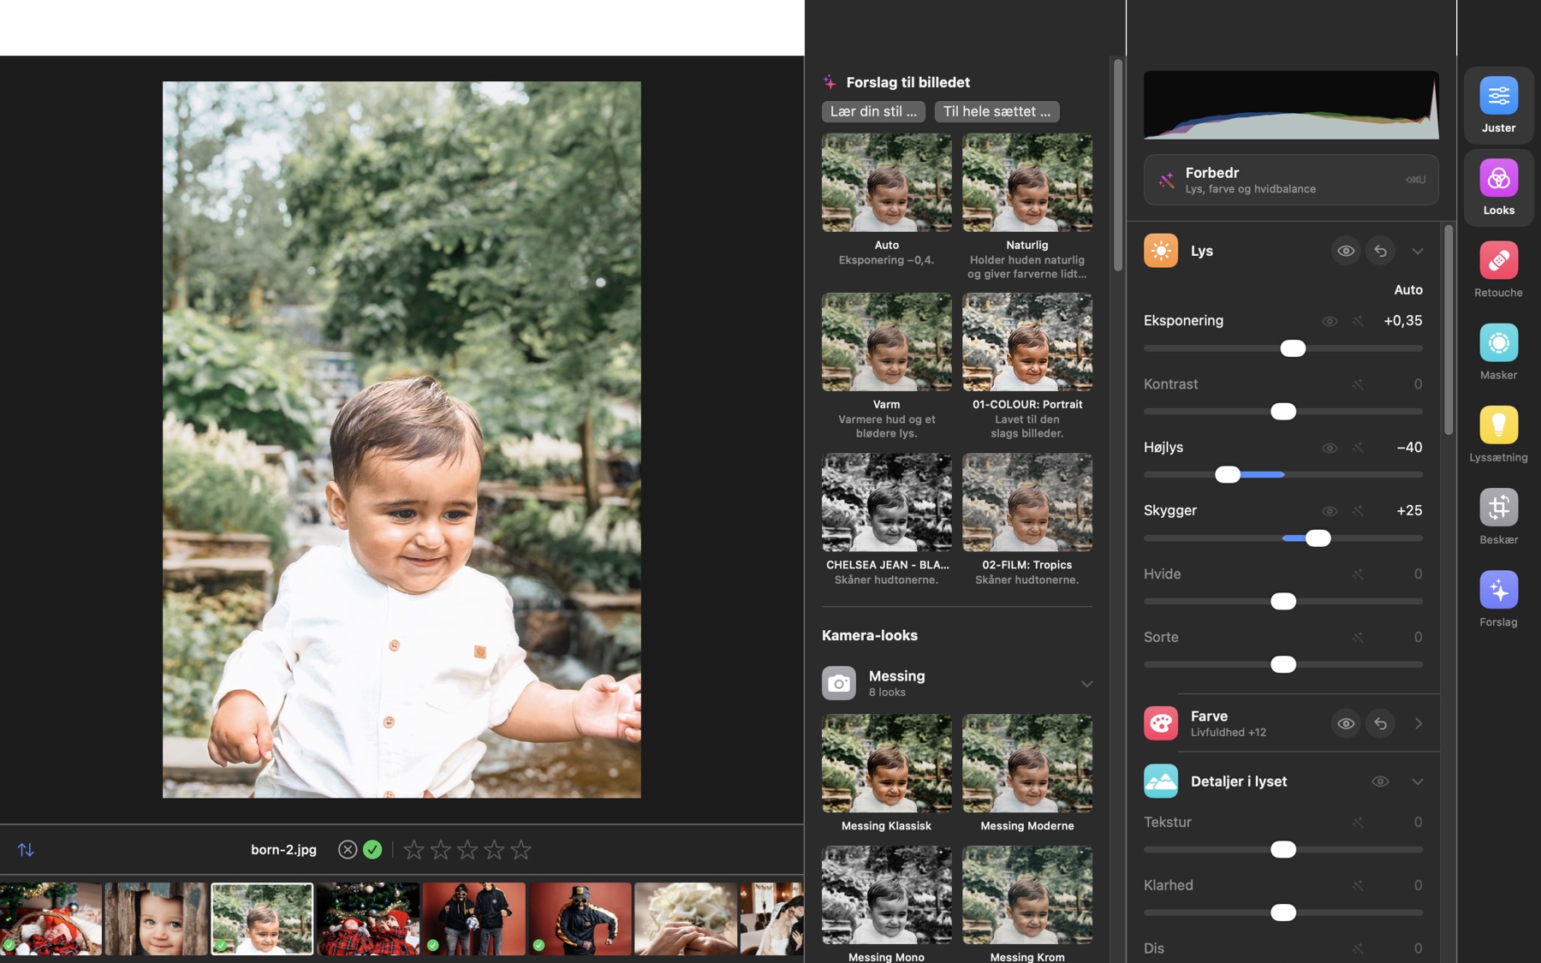
Task: Click the Kontrast auto wand icon
Action: 1358,384
